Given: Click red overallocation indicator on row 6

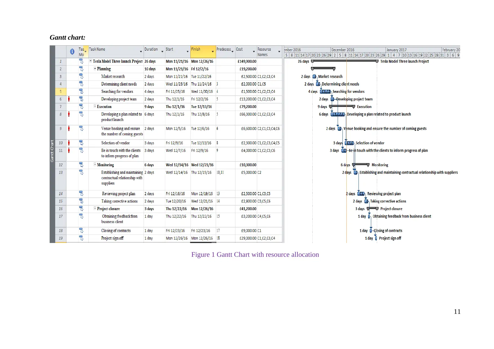Looking at the screenshot, I should coord(69,99).
